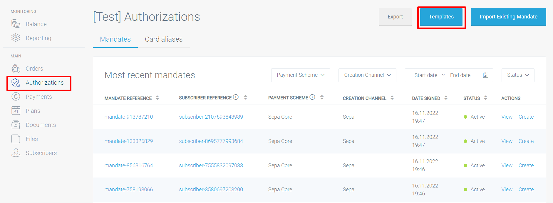Viewport: 553px width, 203px height.
Task: Open Orders via the truck icon
Action: [16, 69]
